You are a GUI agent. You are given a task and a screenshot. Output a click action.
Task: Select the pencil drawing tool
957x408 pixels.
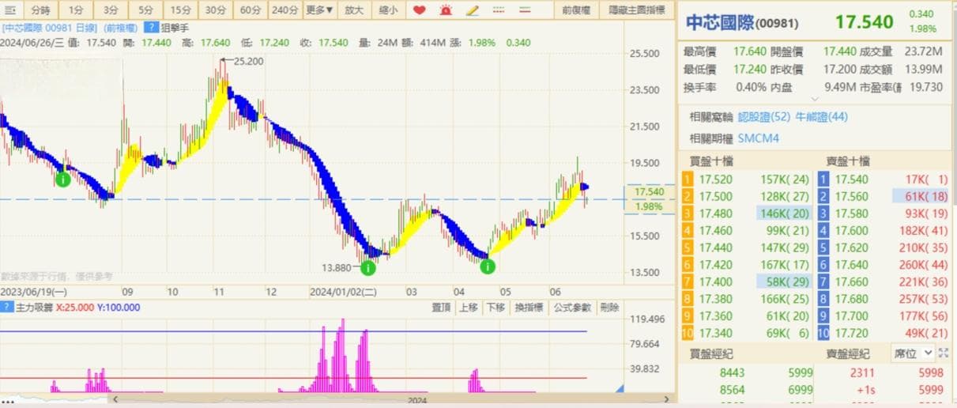pos(472,10)
